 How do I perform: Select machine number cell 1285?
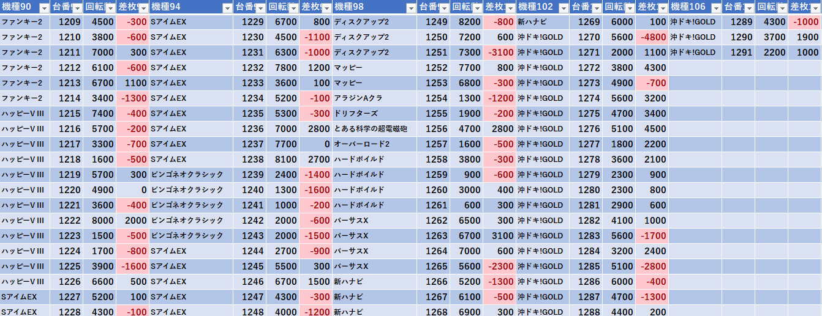[x=586, y=266]
